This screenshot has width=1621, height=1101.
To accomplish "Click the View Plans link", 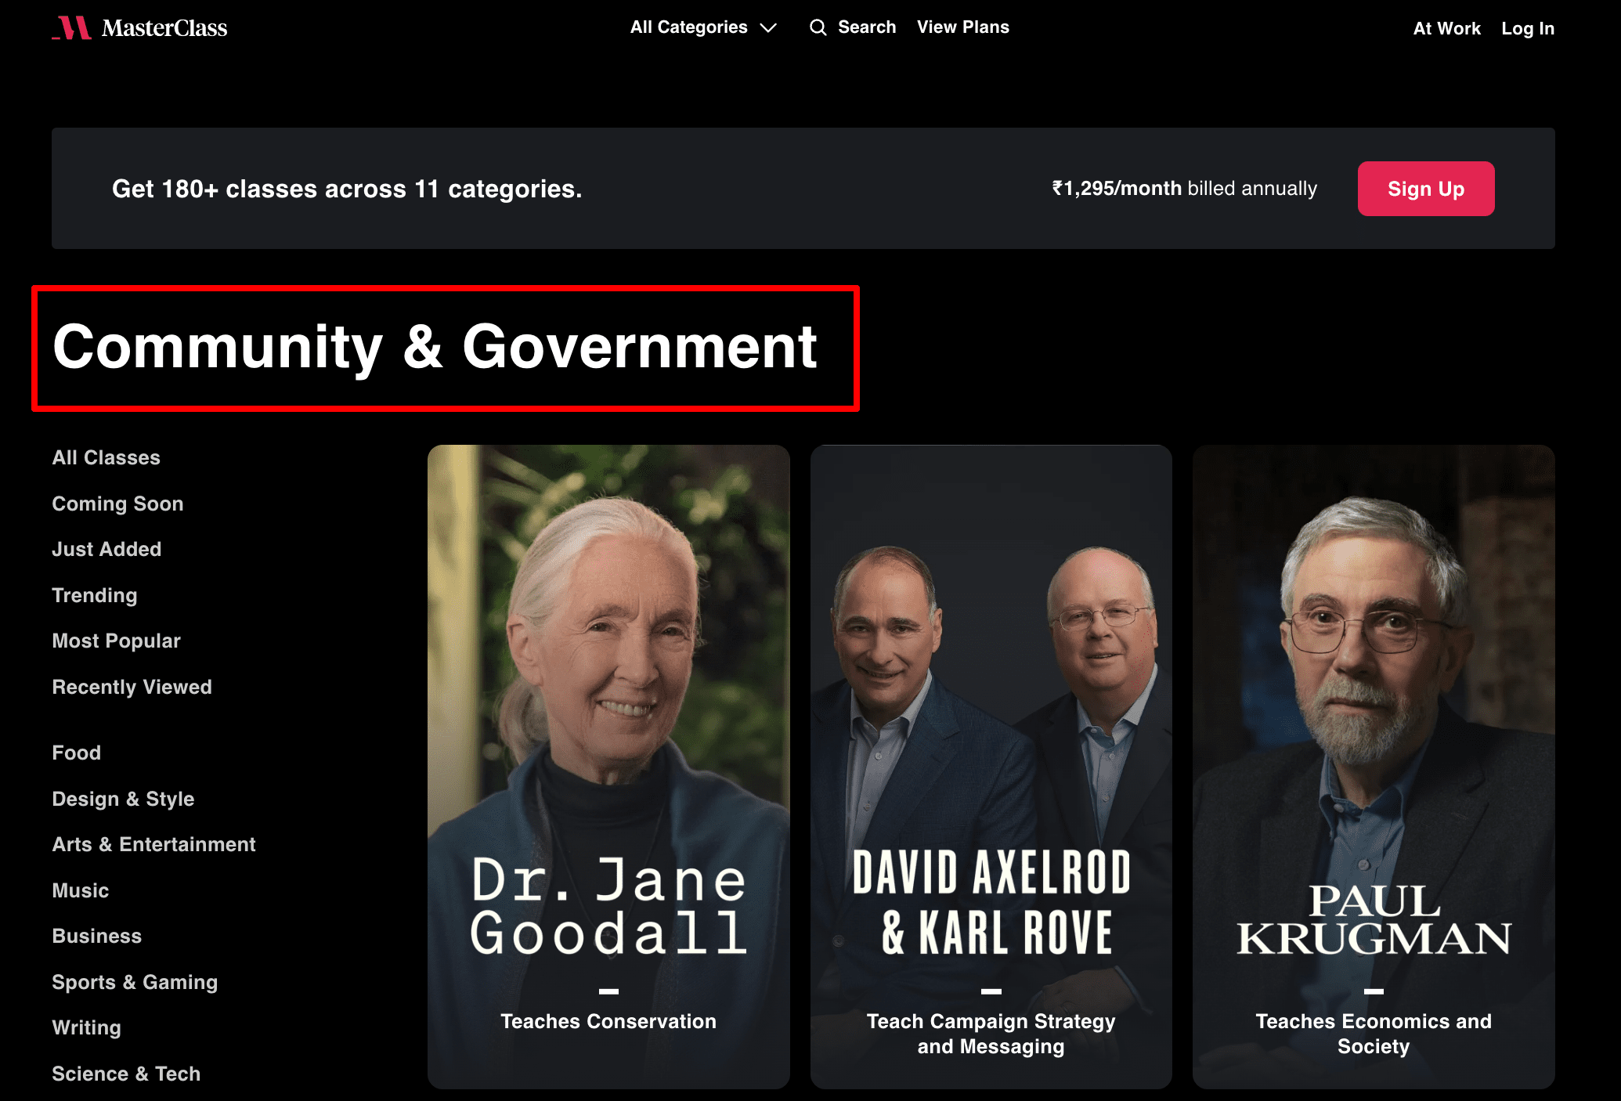I will point(963,27).
